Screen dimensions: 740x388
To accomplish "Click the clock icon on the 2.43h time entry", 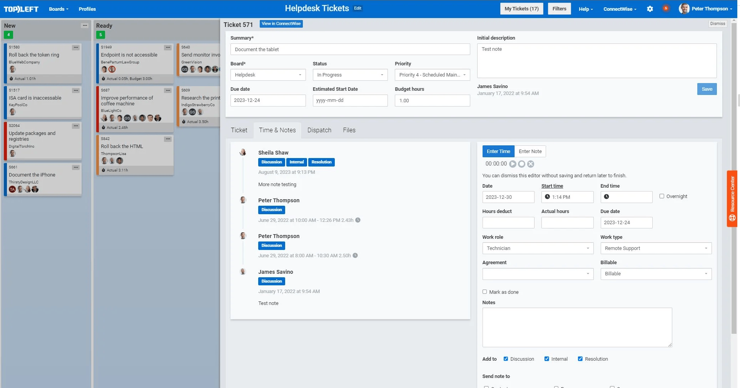I will click(x=358, y=220).
